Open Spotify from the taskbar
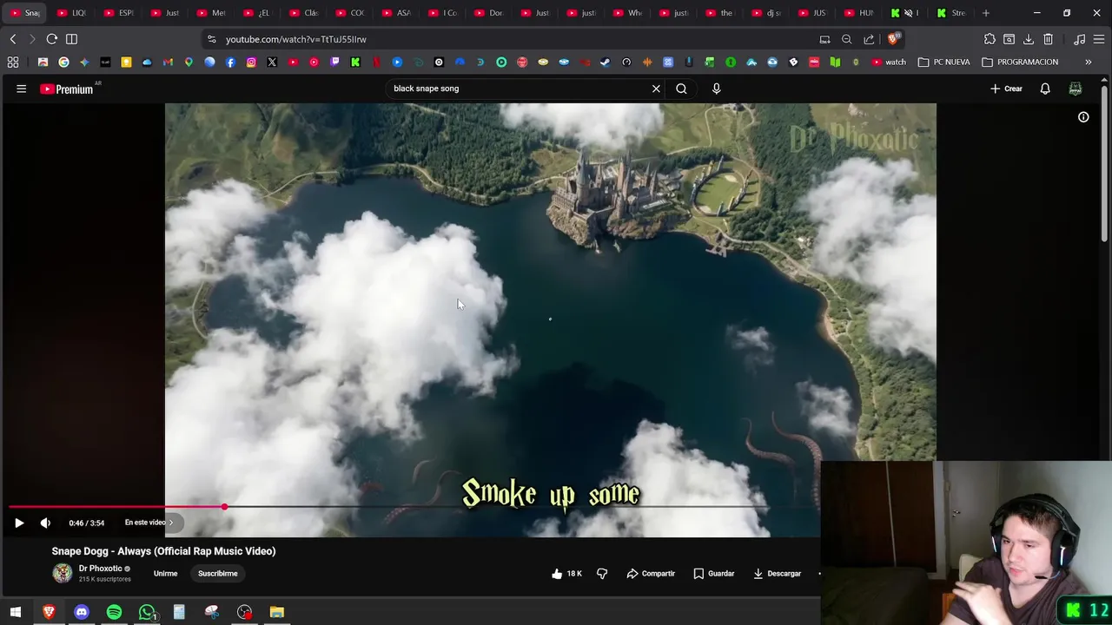This screenshot has width=1112, height=625. pos(114,612)
